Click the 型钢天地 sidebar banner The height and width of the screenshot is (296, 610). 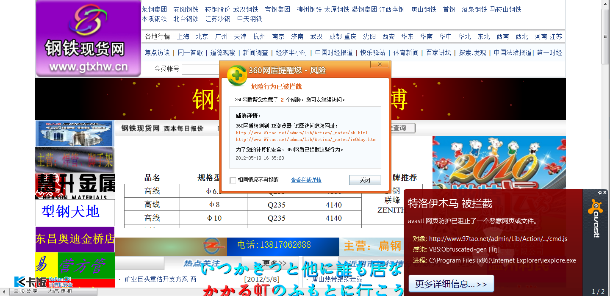pos(75,213)
